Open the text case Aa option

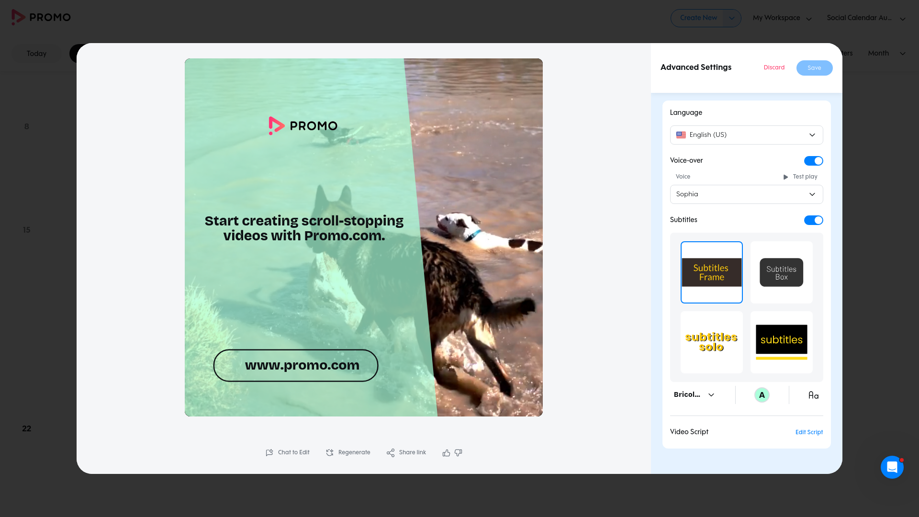coord(813,395)
